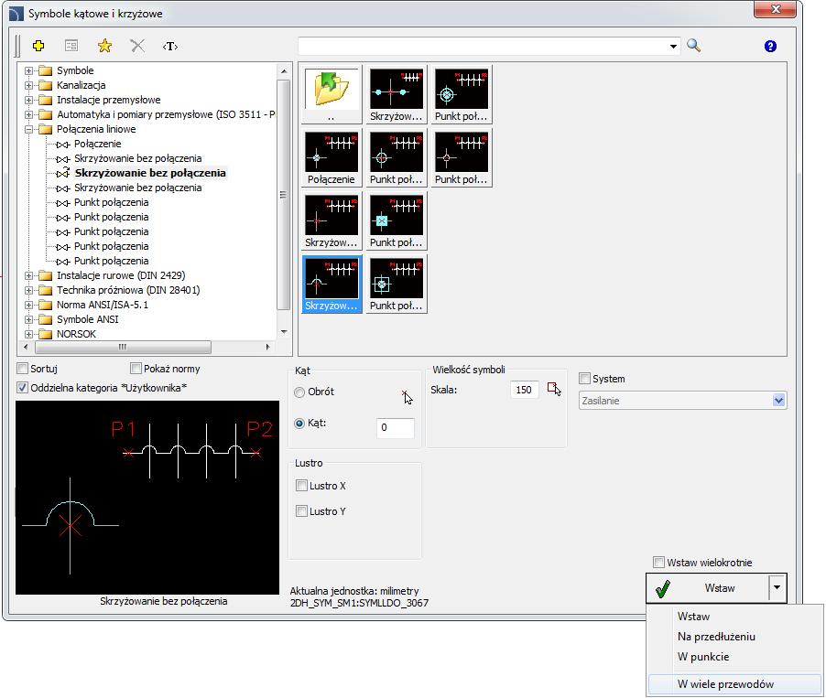This screenshot has height=698, width=826.
Task: Expand the Symbole folder
Action: pos(29,70)
